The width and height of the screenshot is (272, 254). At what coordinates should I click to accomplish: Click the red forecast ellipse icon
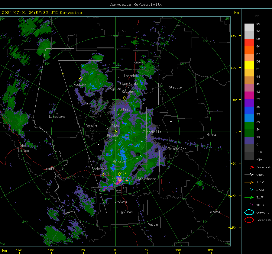[249, 220]
